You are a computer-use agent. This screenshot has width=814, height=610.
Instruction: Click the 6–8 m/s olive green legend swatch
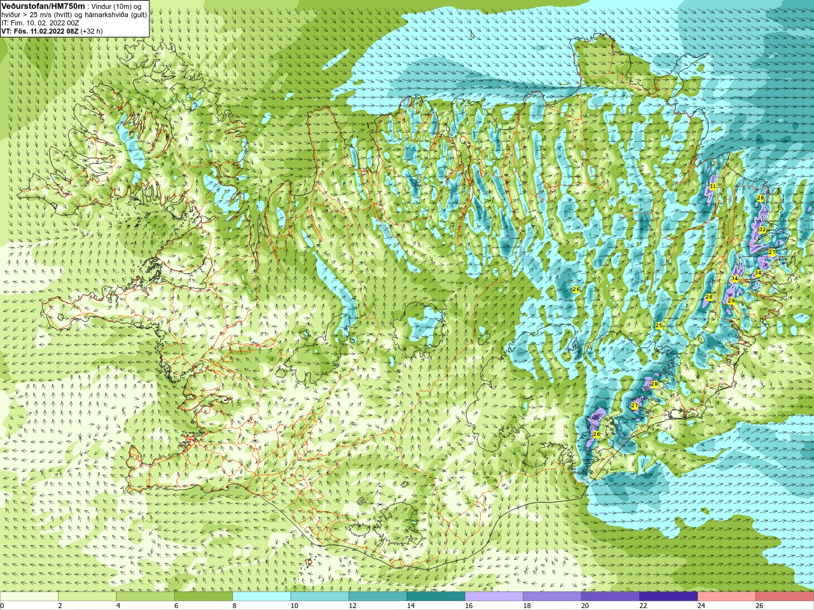(203, 597)
